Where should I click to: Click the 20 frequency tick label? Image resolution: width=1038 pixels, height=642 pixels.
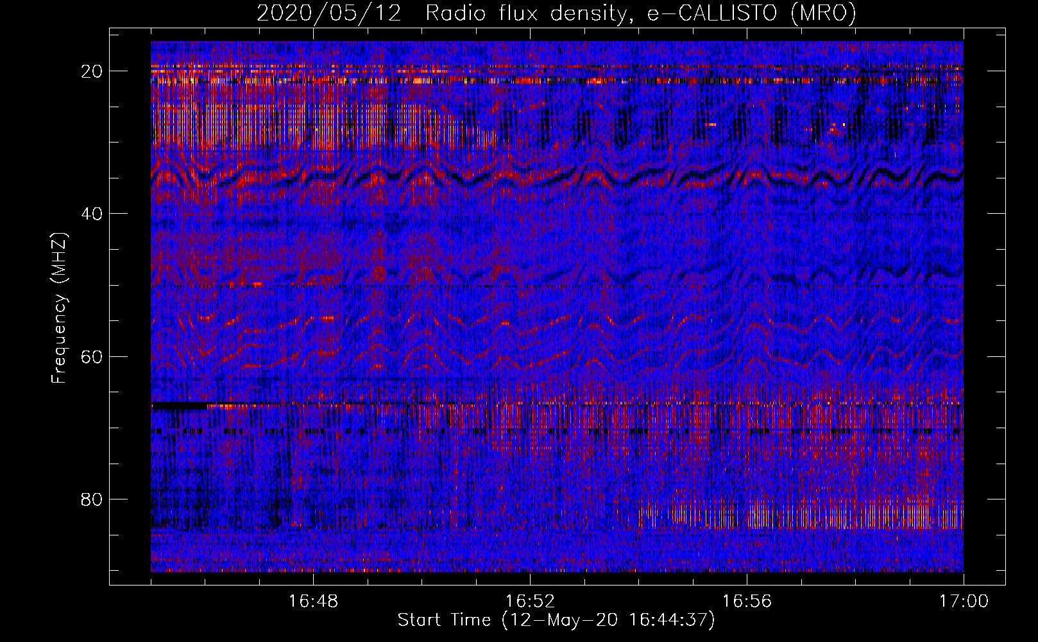(92, 71)
